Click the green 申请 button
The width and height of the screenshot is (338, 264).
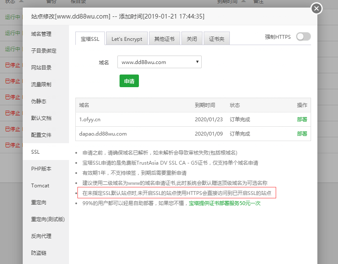pyautogui.click(x=129, y=81)
